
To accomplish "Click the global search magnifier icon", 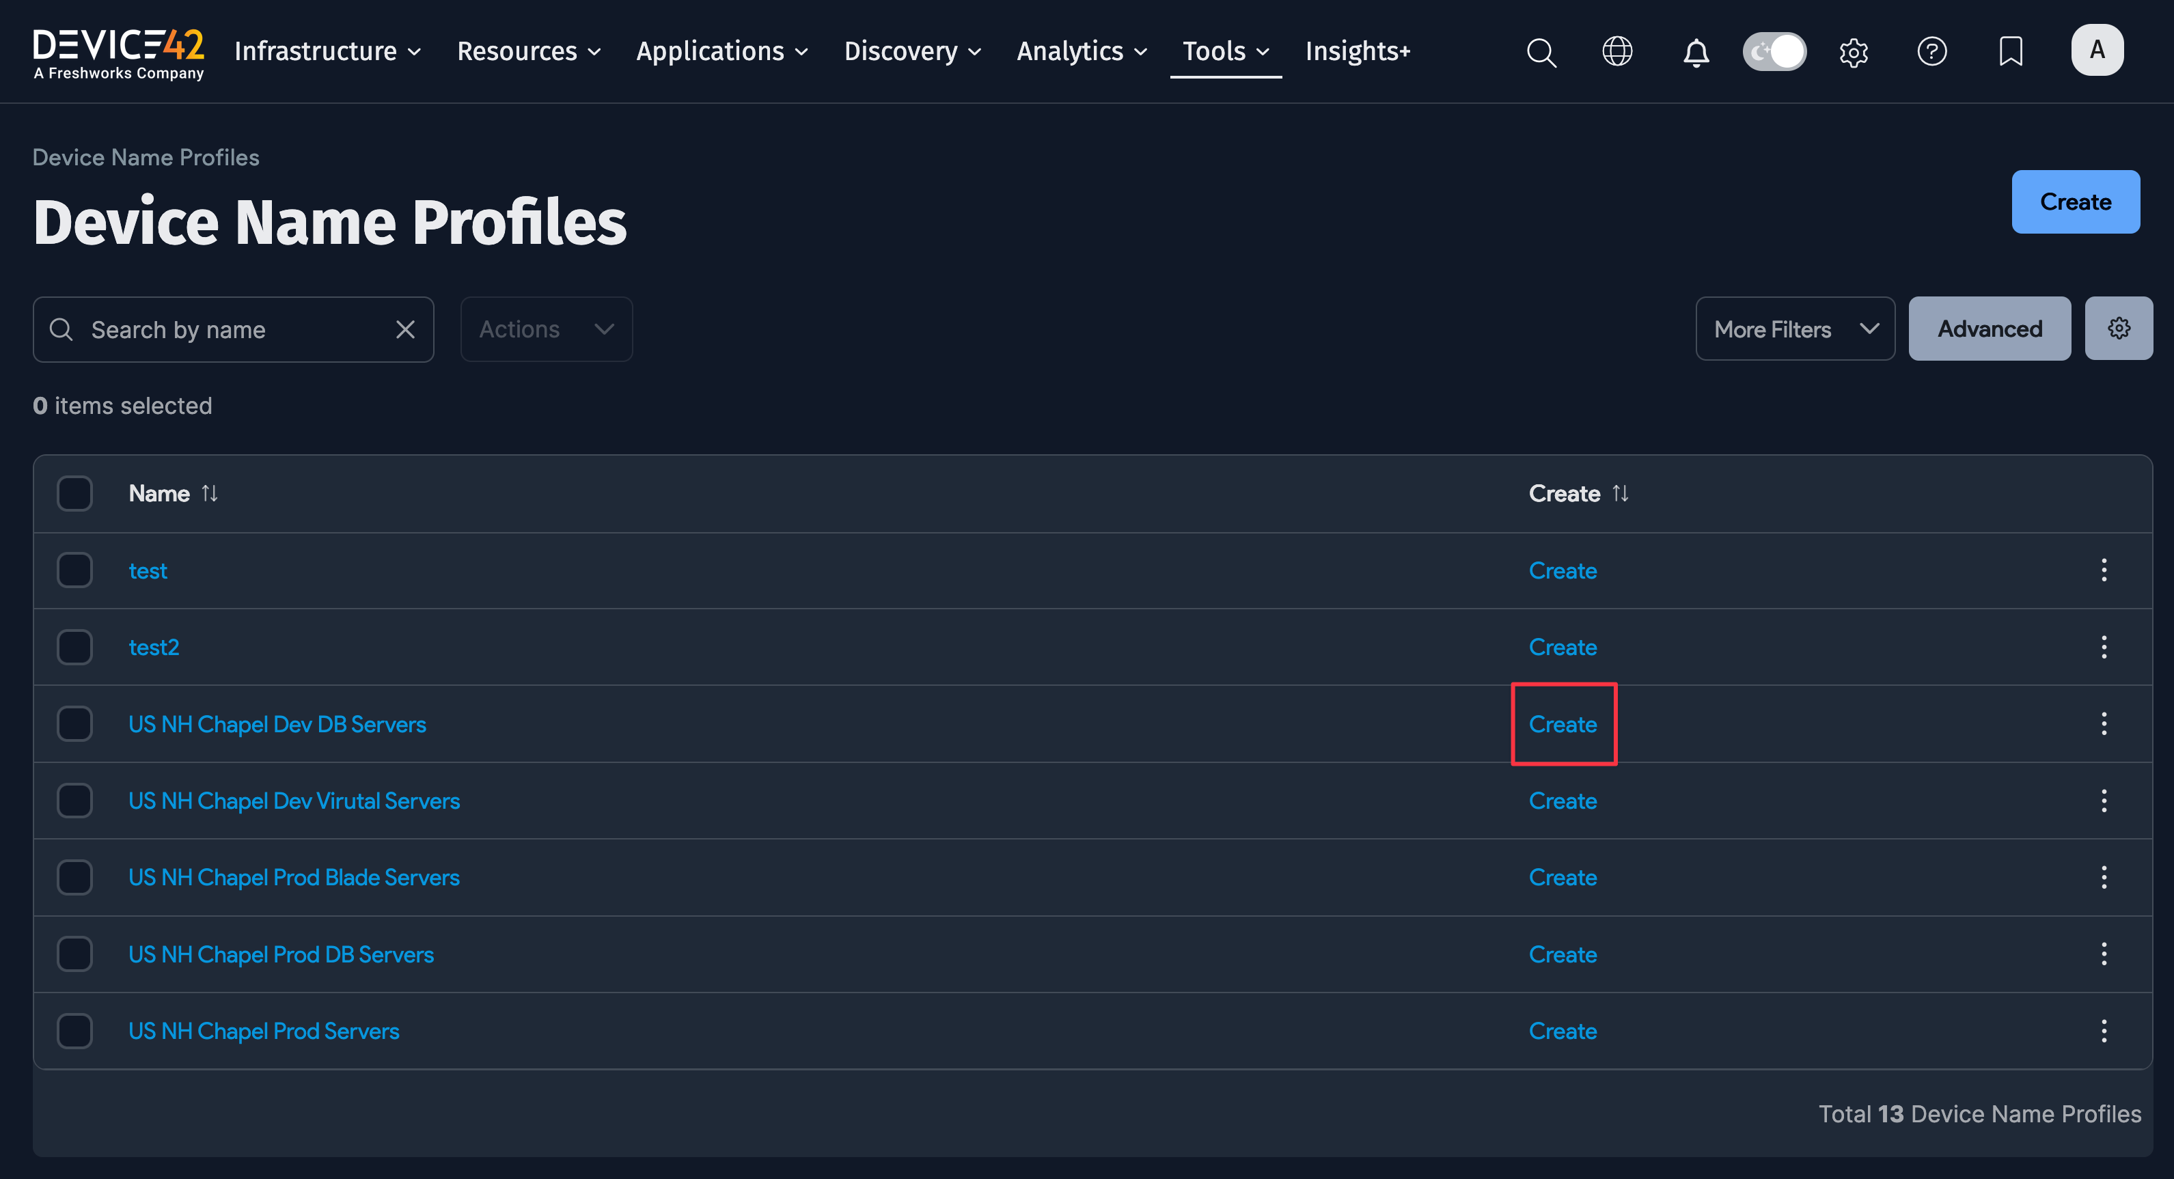I will pos(1541,53).
